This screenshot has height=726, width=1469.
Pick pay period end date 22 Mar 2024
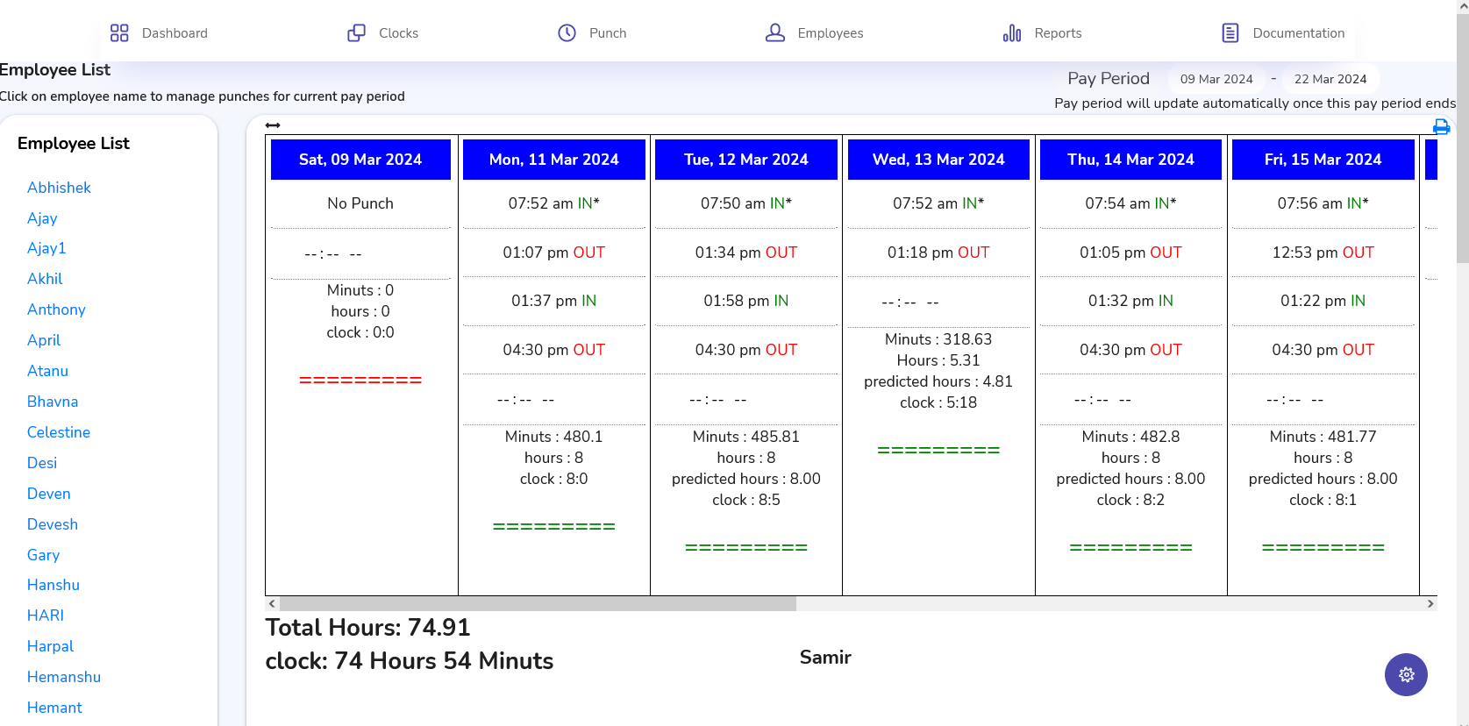click(x=1330, y=79)
